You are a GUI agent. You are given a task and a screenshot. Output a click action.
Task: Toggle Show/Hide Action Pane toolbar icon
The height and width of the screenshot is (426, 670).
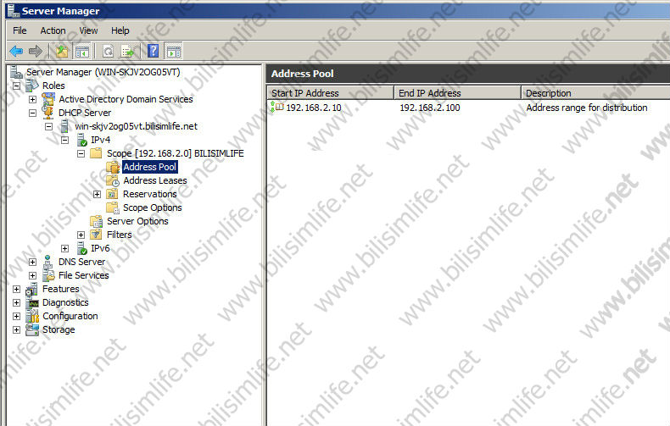coord(174,52)
